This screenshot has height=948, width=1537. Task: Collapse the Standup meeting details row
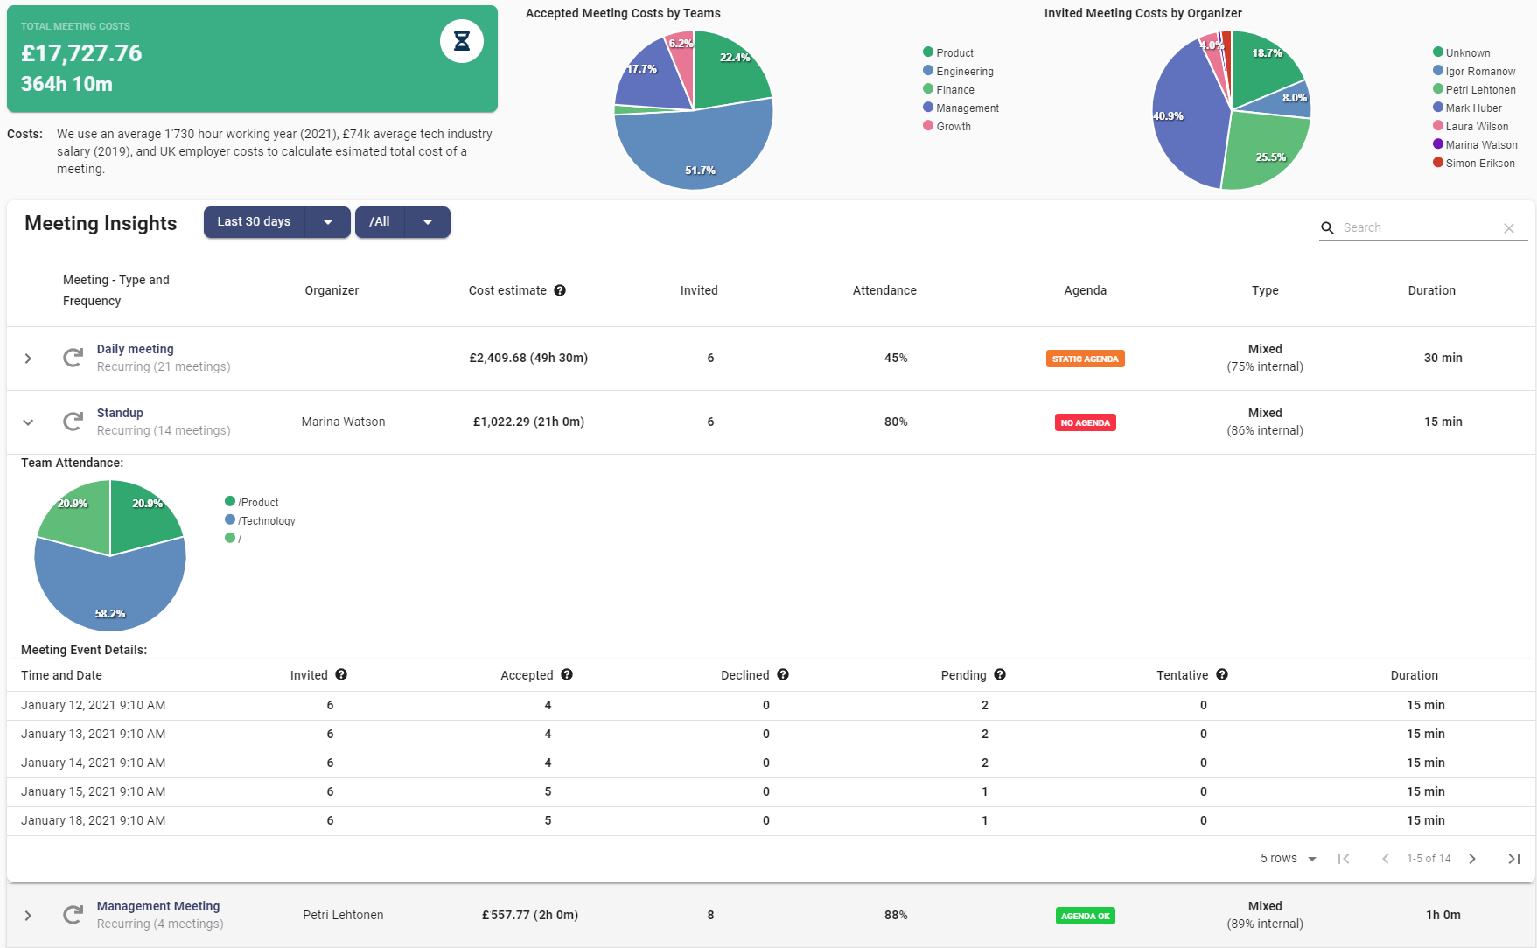click(x=28, y=422)
